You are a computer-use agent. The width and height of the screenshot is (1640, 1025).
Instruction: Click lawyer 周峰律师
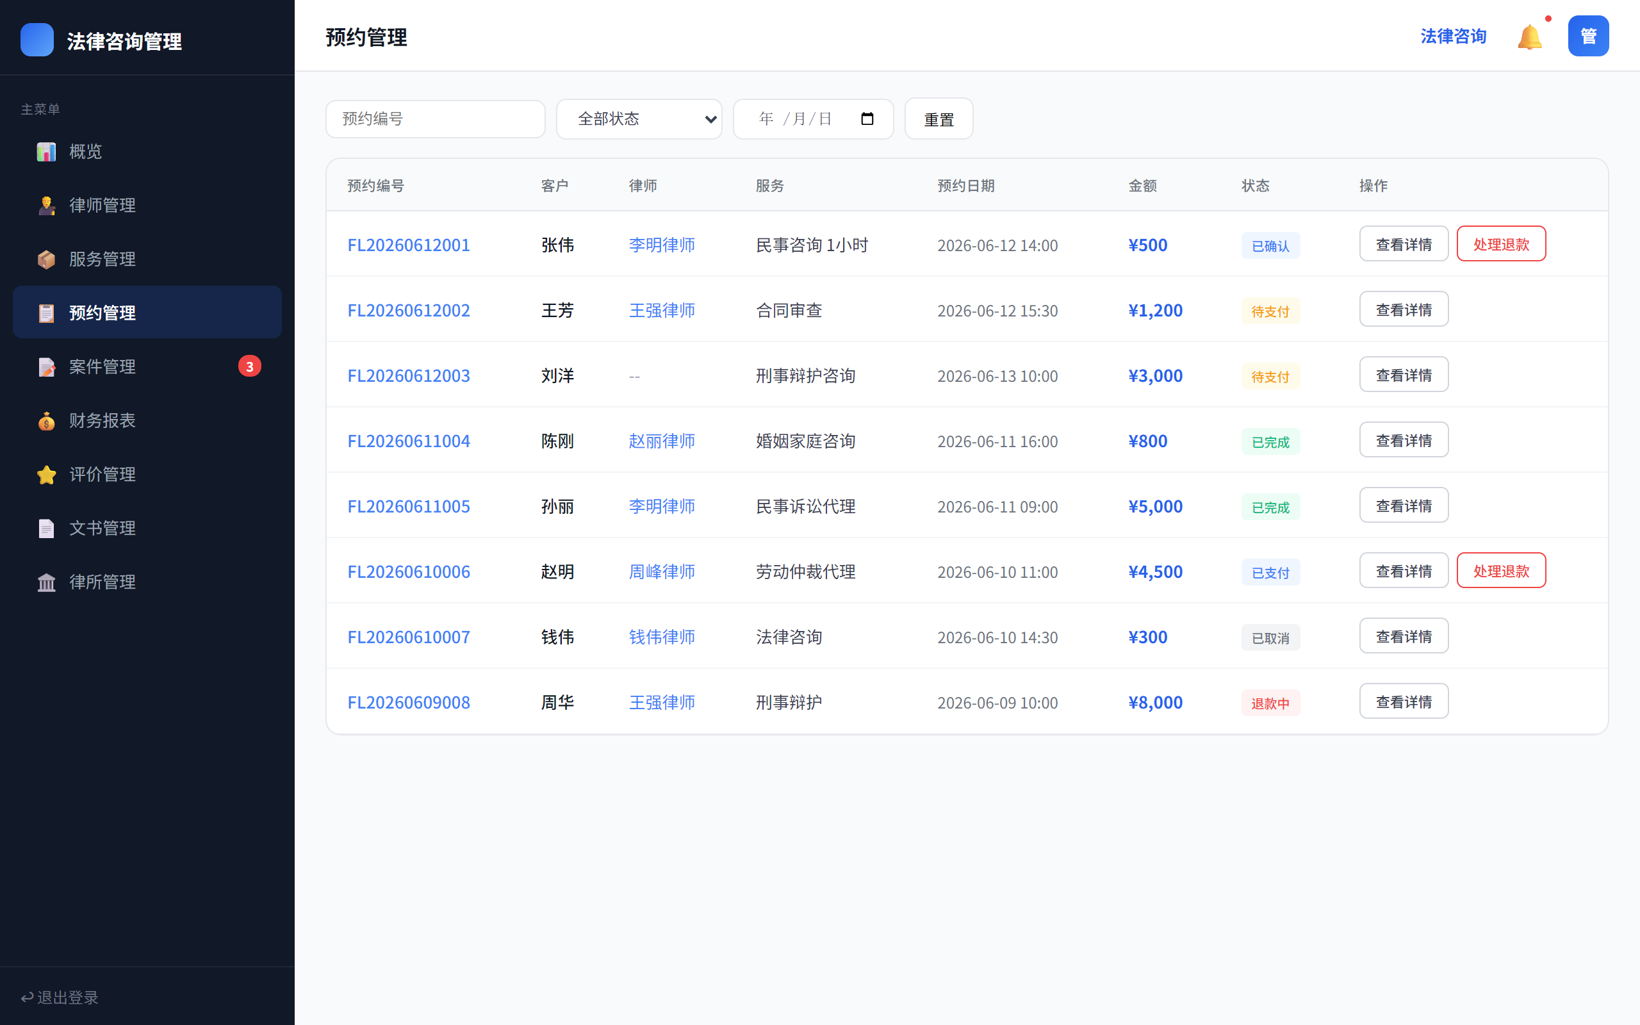pyautogui.click(x=661, y=571)
